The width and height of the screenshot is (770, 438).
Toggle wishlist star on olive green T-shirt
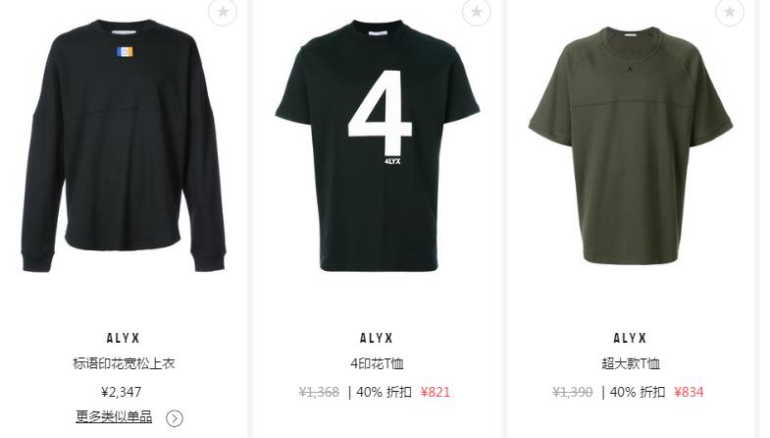(x=730, y=11)
